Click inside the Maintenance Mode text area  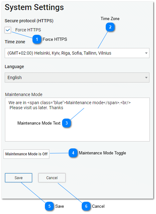click(77, 120)
